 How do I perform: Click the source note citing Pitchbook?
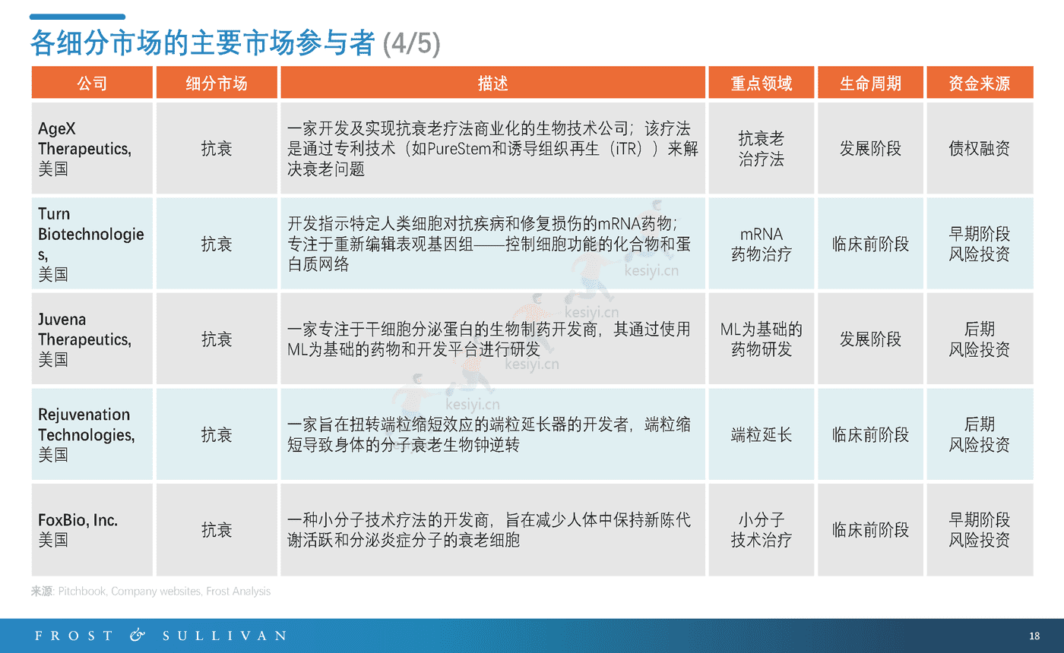150,591
